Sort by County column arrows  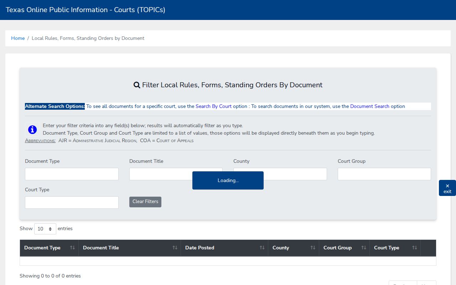tap(313, 248)
